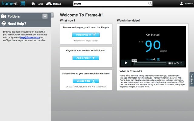Image resolution: width=194 pixels, height=121 pixels.
Task: Click the Upload Files button
Action: pyautogui.click(x=86, y=81)
